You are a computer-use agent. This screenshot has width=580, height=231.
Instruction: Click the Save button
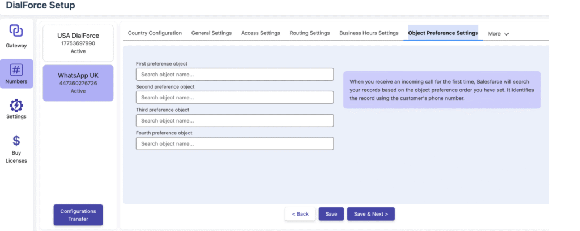point(331,214)
